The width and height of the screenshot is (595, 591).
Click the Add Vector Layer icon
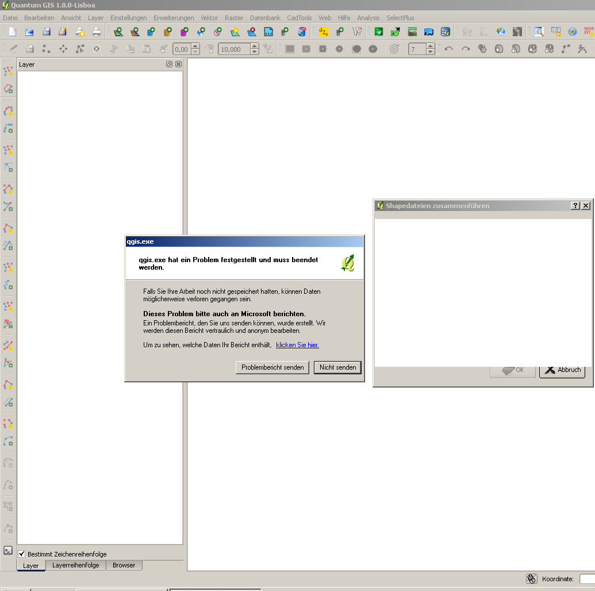point(118,32)
